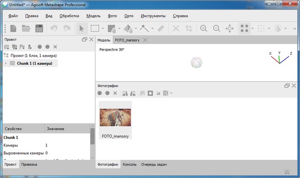Screen dimensions: 300x178
Task: Switch to the Консоль tab
Action: (x=129, y=164)
